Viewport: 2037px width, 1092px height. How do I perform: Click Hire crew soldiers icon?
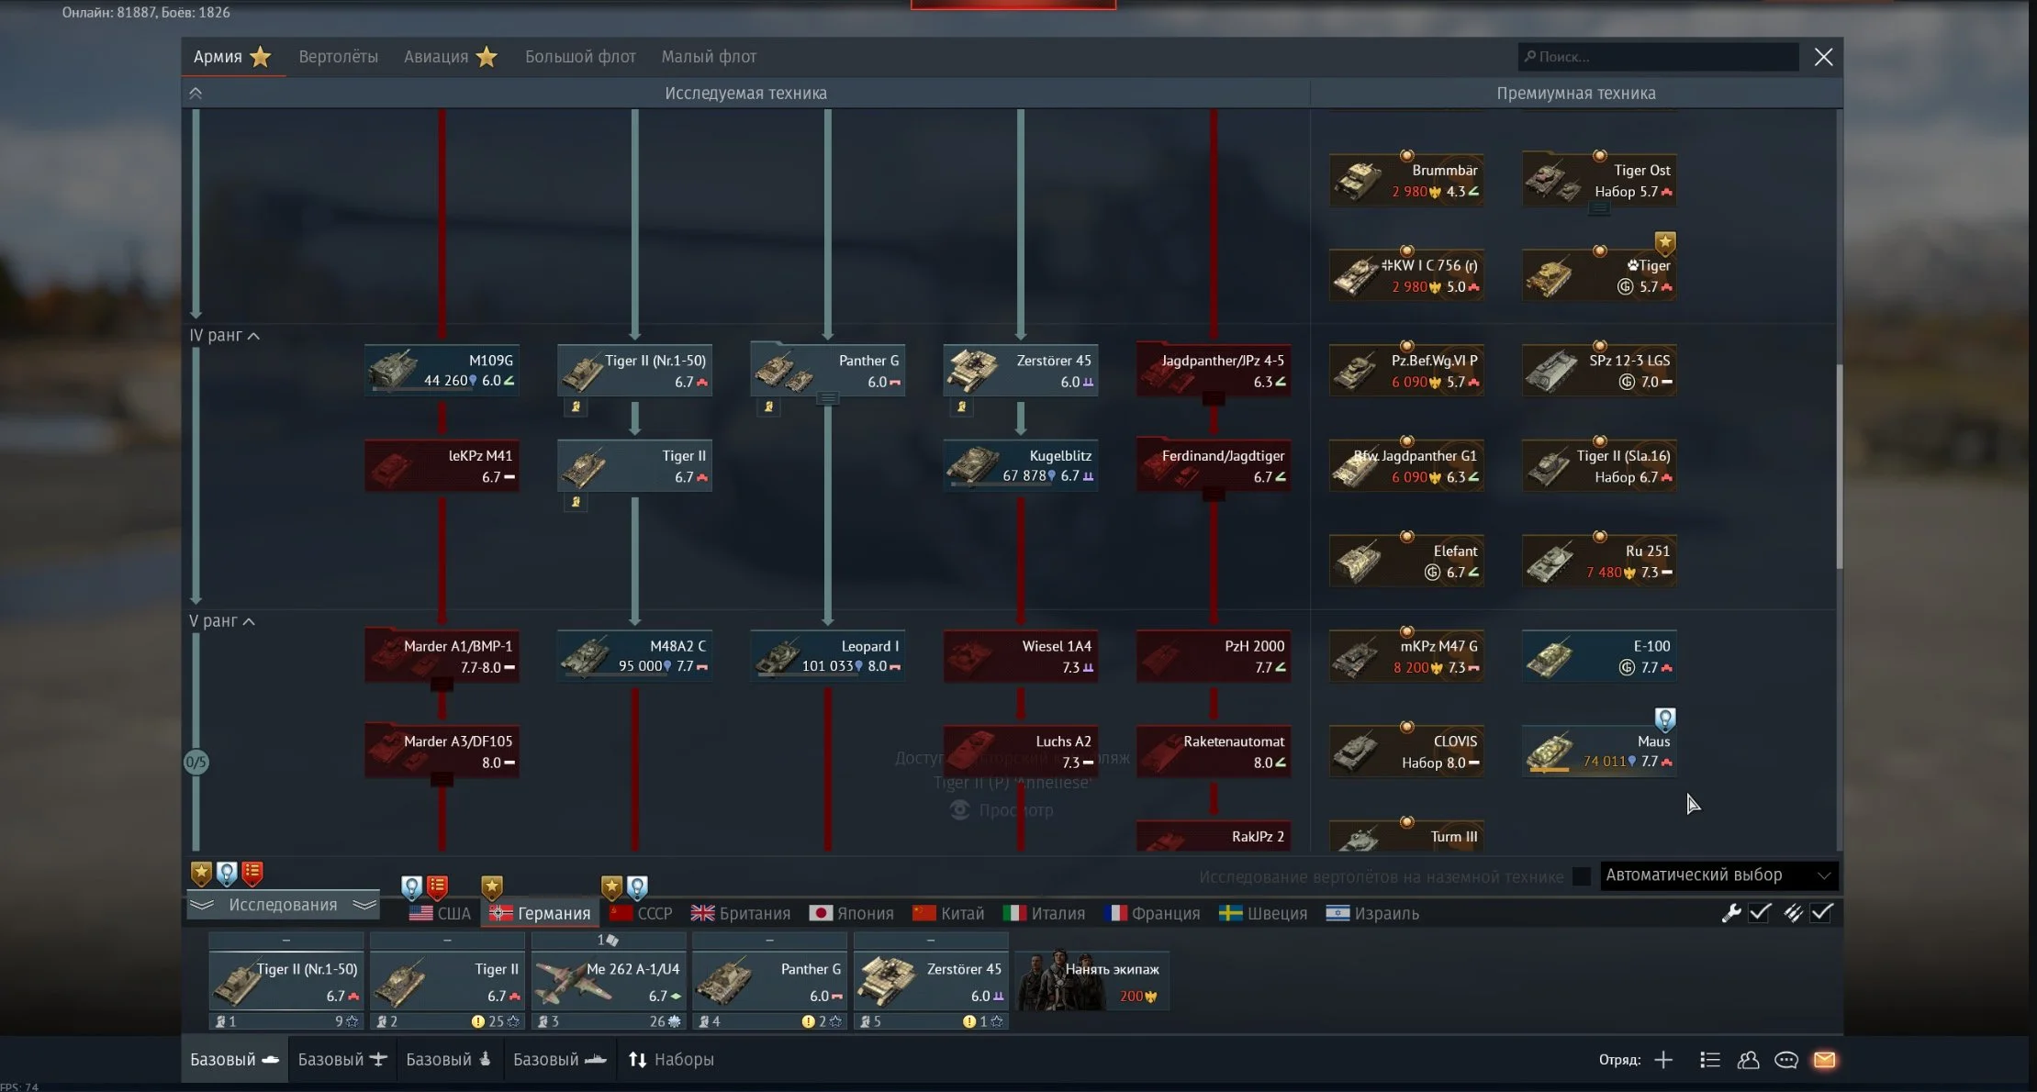click(1060, 980)
